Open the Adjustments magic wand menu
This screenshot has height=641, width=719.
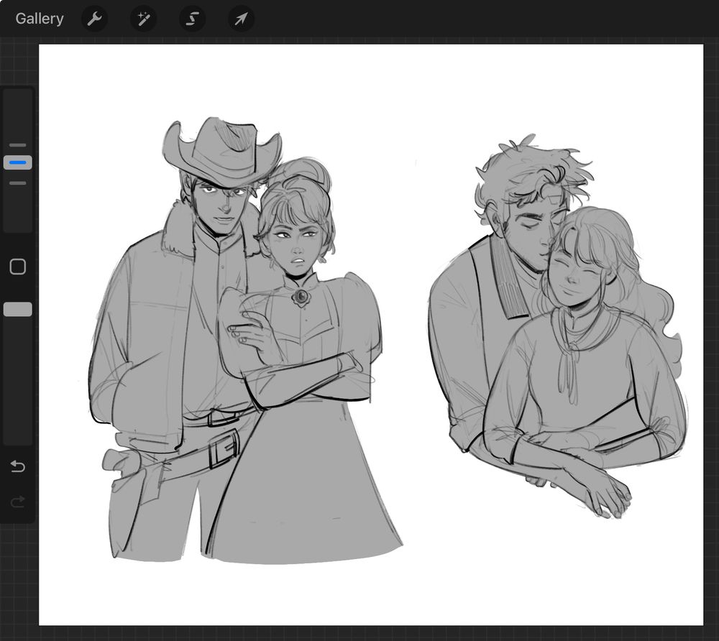click(x=144, y=19)
